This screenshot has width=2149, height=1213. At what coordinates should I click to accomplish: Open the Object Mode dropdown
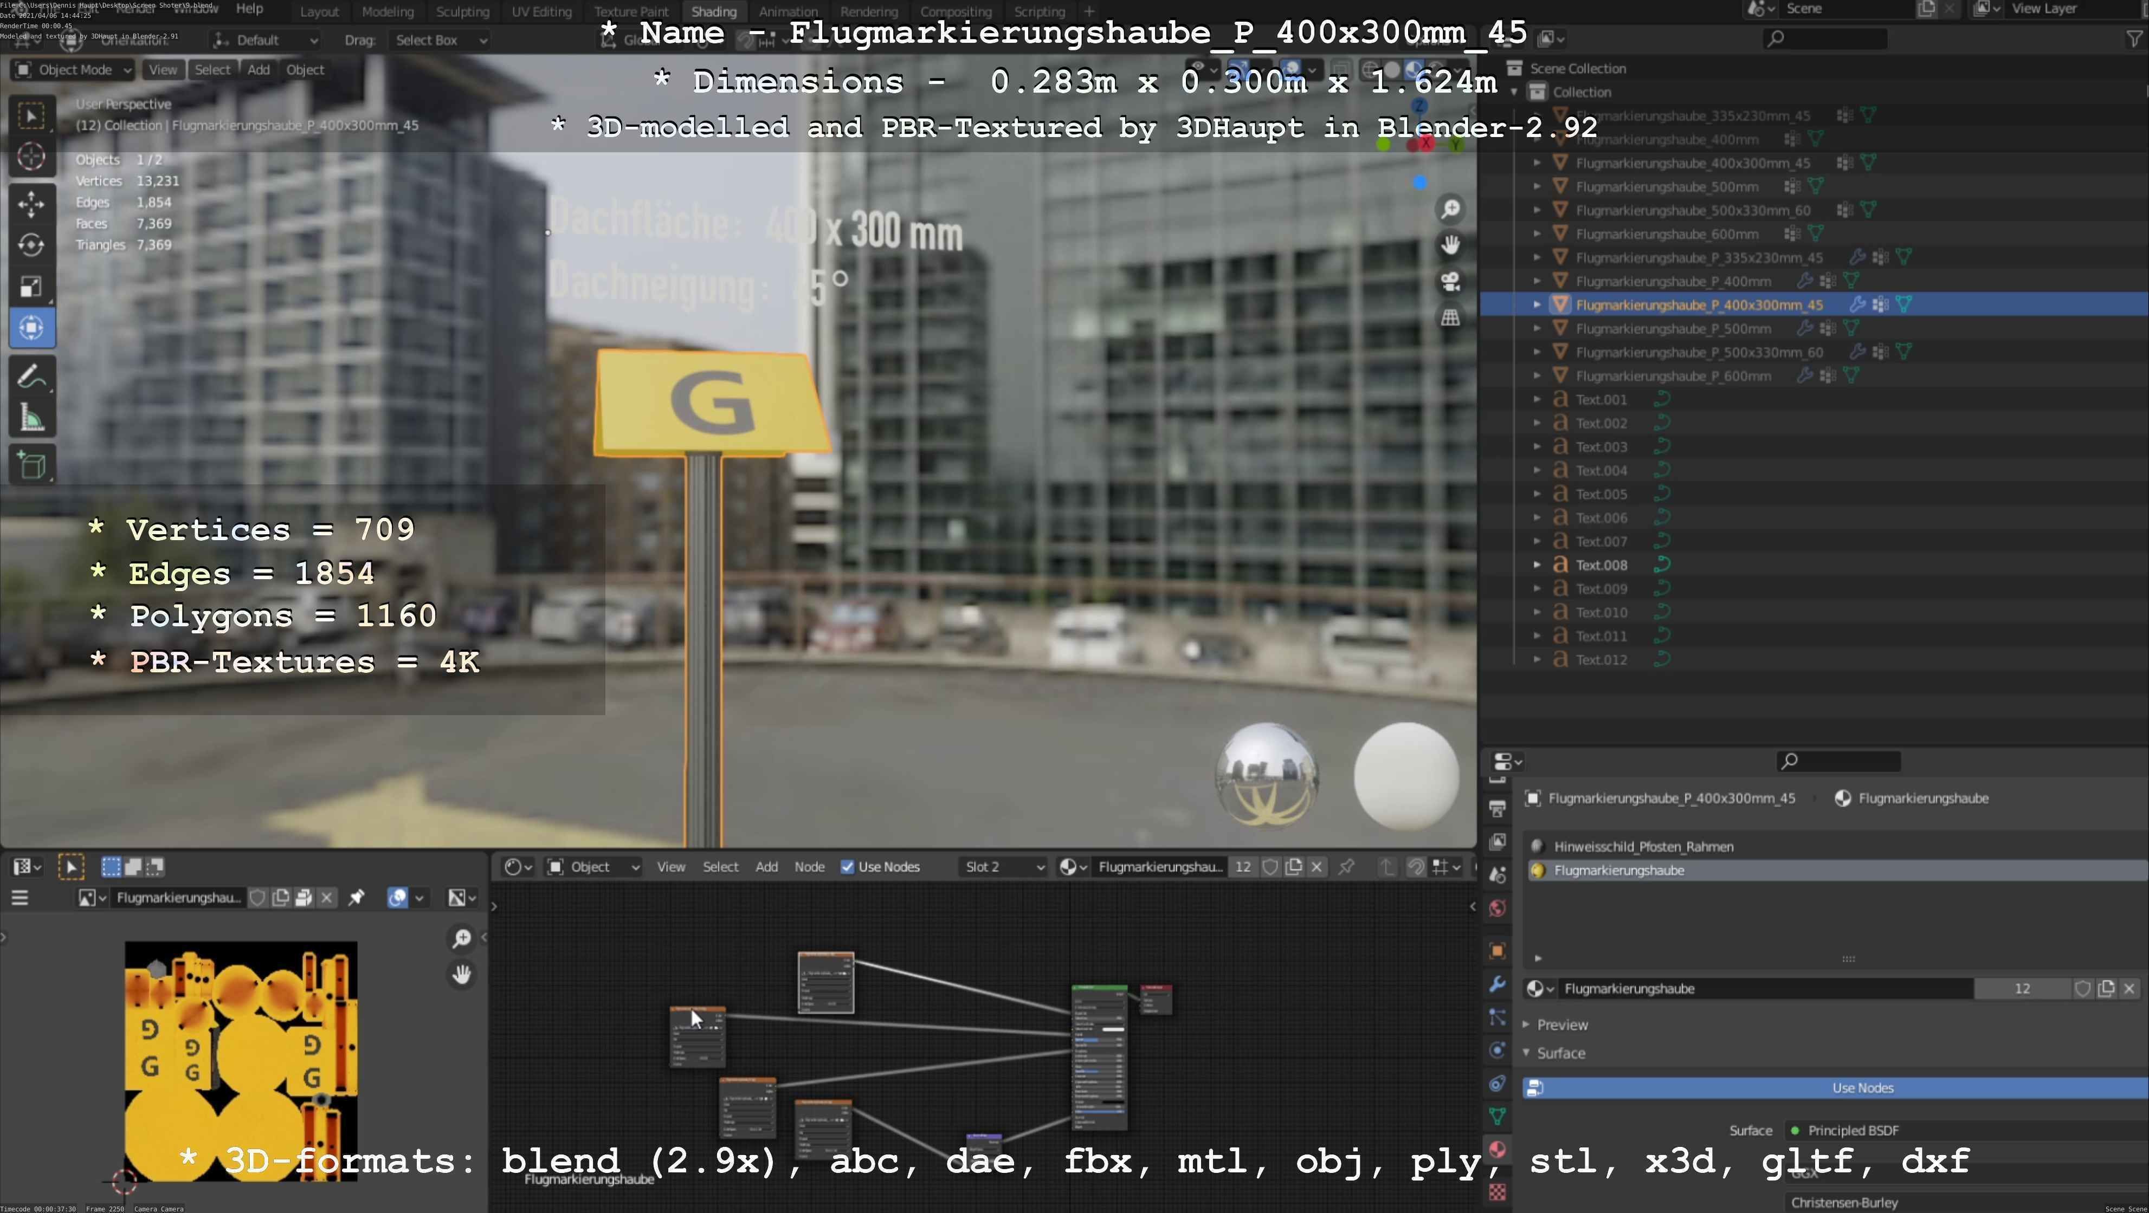click(x=73, y=70)
